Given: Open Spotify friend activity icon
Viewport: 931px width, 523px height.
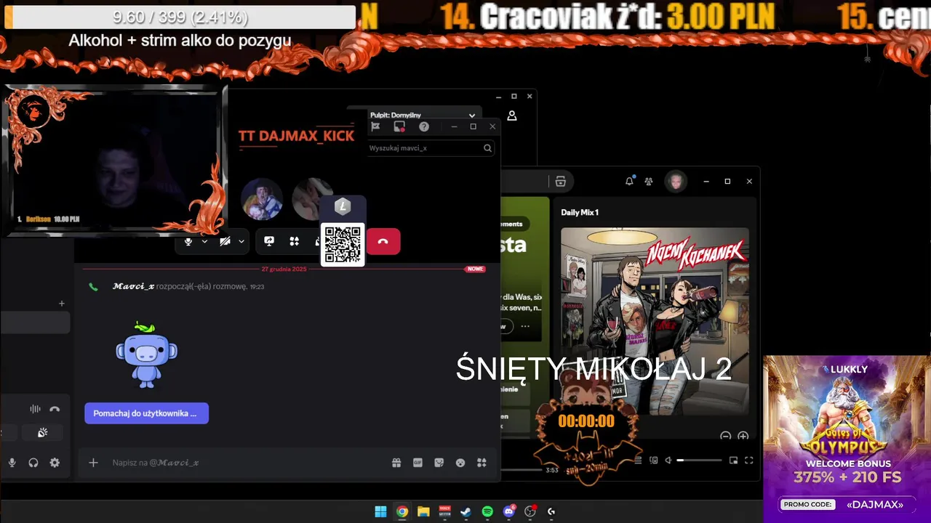Looking at the screenshot, I should (x=649, y=181).
